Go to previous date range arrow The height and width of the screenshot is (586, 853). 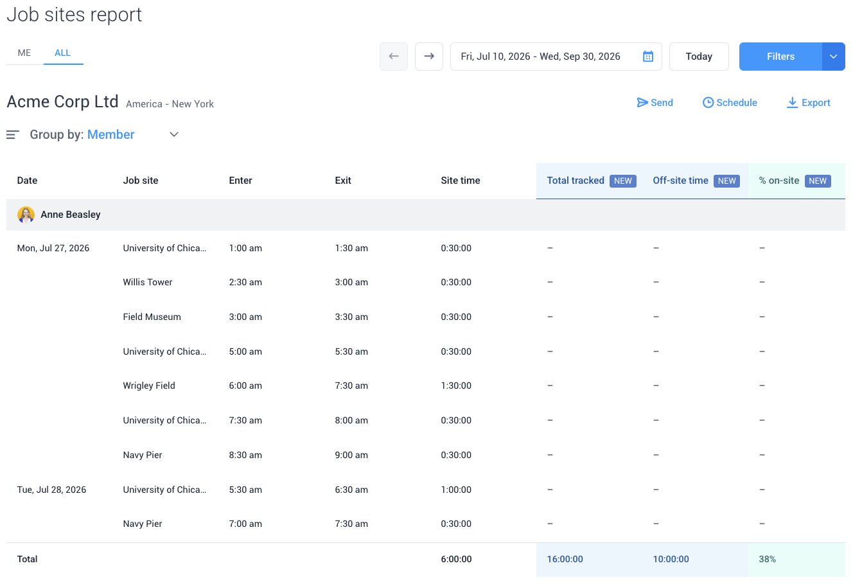coord(394,57)
